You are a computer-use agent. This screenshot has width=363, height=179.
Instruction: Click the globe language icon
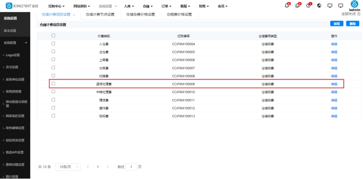(x=319, y=6)
